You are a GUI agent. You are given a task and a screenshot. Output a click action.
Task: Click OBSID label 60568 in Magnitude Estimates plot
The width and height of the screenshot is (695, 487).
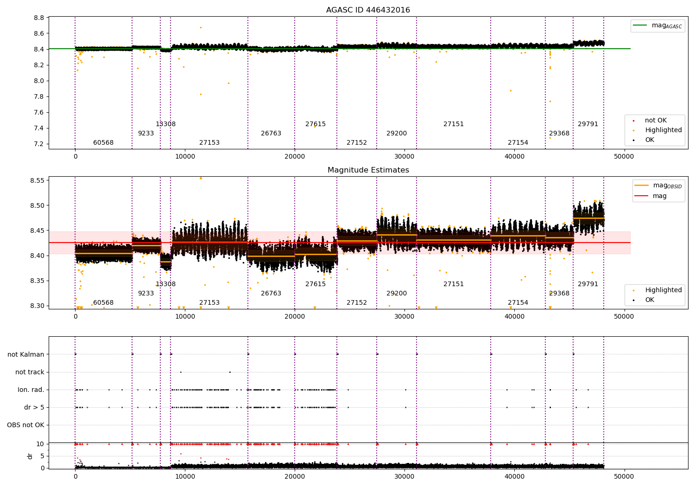103,303
